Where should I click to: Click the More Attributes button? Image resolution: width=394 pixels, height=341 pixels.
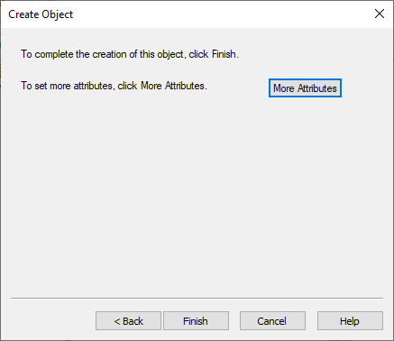tap(305, 88)
